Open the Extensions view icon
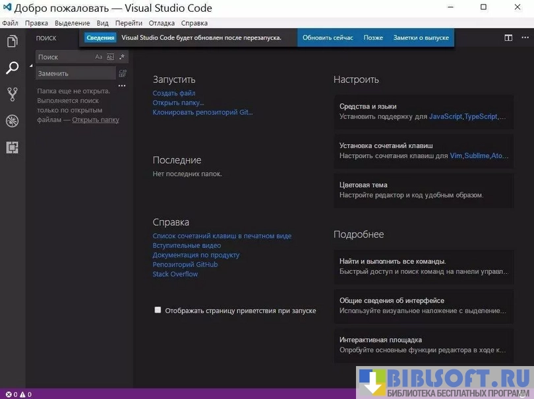Screen dimensions: 534x399 pyautogui.click(x=12, y=147)
